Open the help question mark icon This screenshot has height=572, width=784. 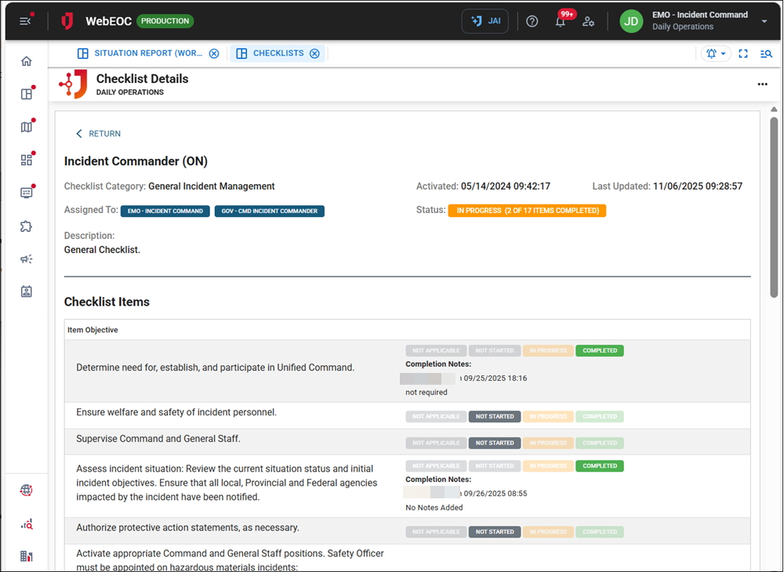pos(532,22)
